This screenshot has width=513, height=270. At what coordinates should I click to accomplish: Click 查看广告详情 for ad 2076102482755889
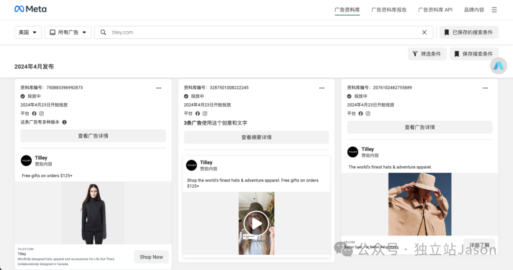pos(420,127)
